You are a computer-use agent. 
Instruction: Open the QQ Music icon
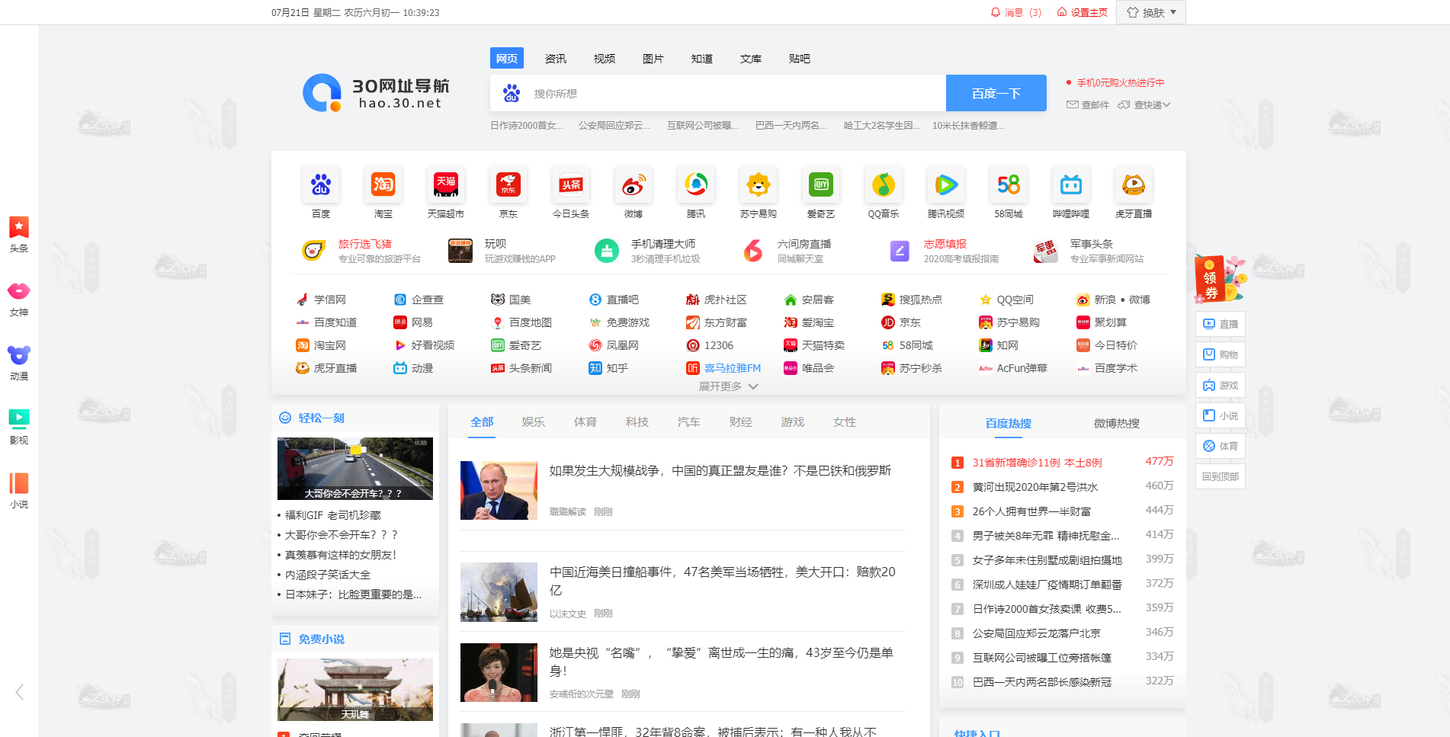[x=884, y=185]
